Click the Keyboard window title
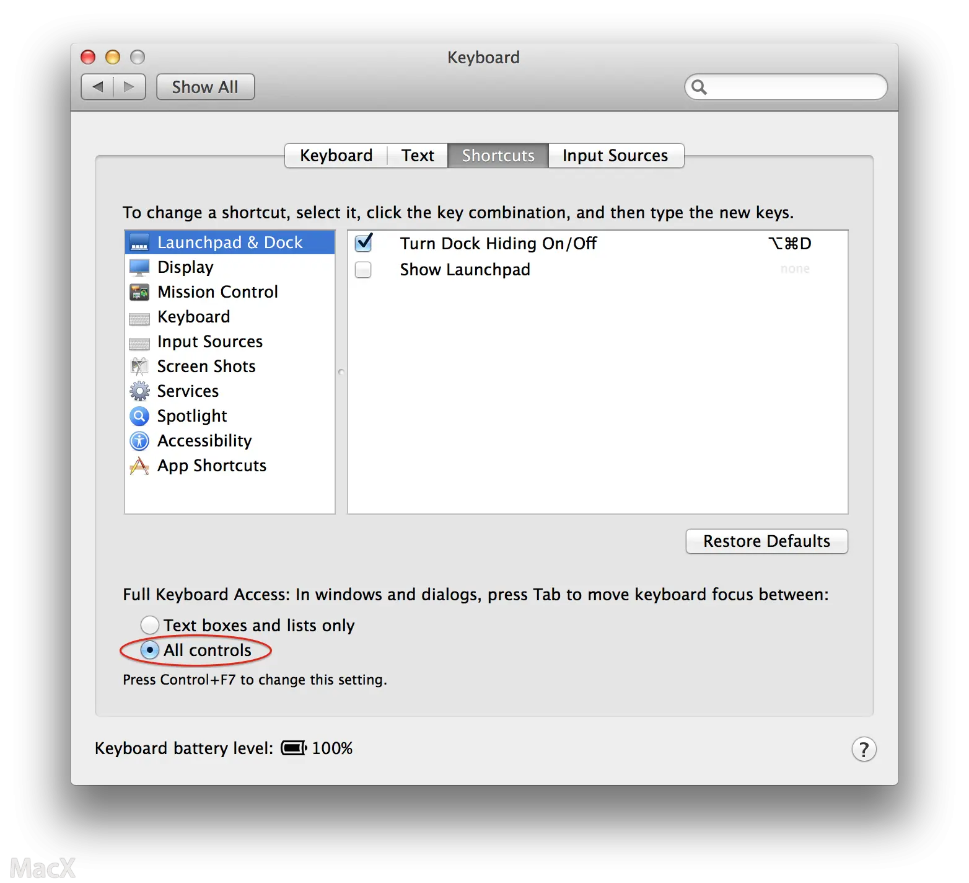The width and height of the screenshot is (969, 883). tap(483, 58)
